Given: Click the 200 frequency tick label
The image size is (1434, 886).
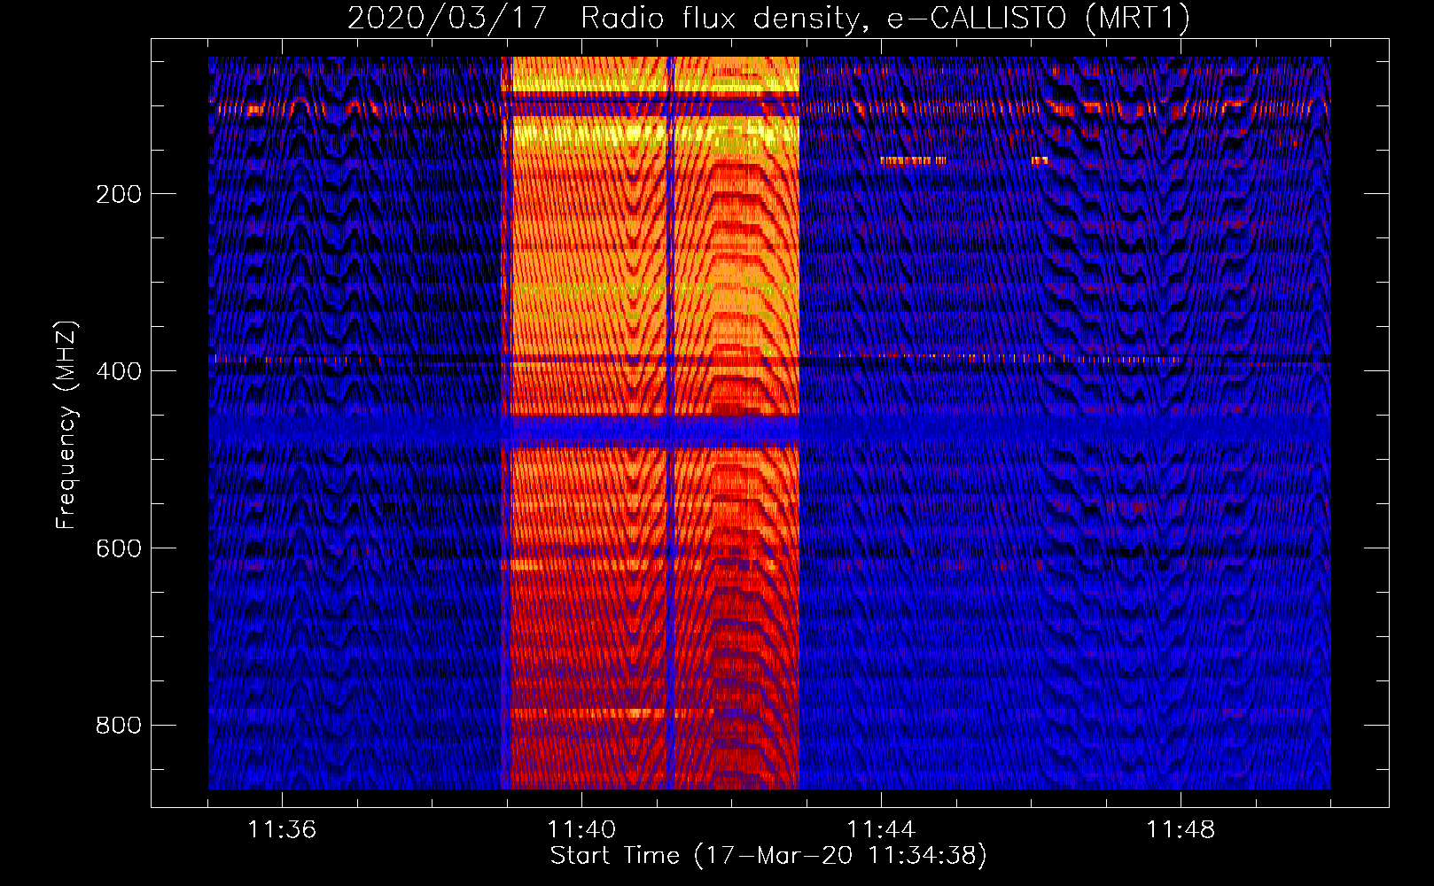Looking at the screenshot, I should click(x=119, y=194).
